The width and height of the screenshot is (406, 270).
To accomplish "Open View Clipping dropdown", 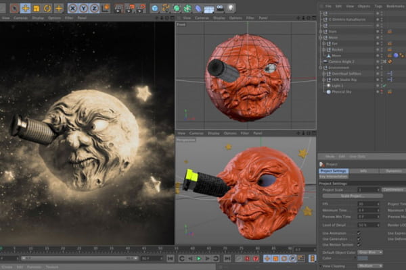I will (370, 266).
